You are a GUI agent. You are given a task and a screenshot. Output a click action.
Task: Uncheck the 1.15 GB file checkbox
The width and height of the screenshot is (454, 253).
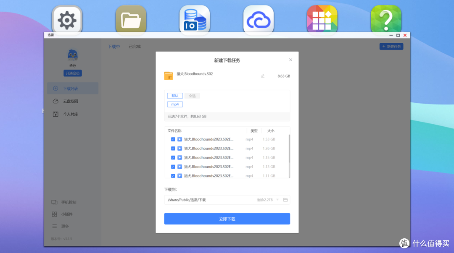coord(173,158)
